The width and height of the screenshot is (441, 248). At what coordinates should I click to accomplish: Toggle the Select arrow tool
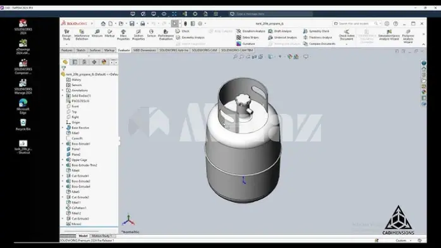tap(174, 23)
